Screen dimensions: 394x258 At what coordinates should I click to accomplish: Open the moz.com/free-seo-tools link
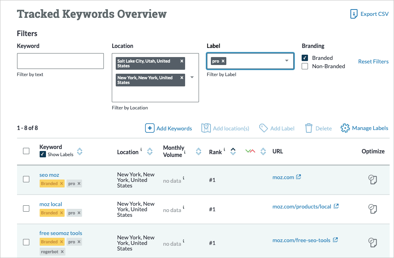pyautogui.click(x=301, y=240)
